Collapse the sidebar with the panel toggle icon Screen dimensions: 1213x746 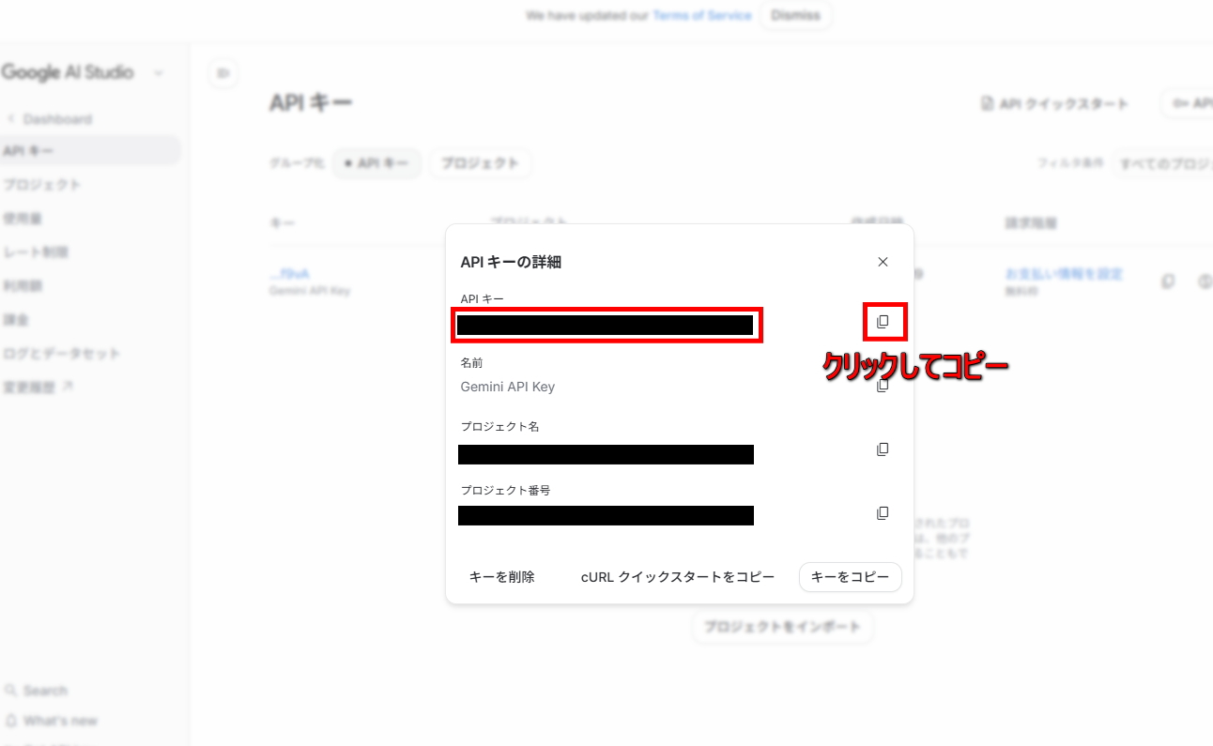click(223, 73)
